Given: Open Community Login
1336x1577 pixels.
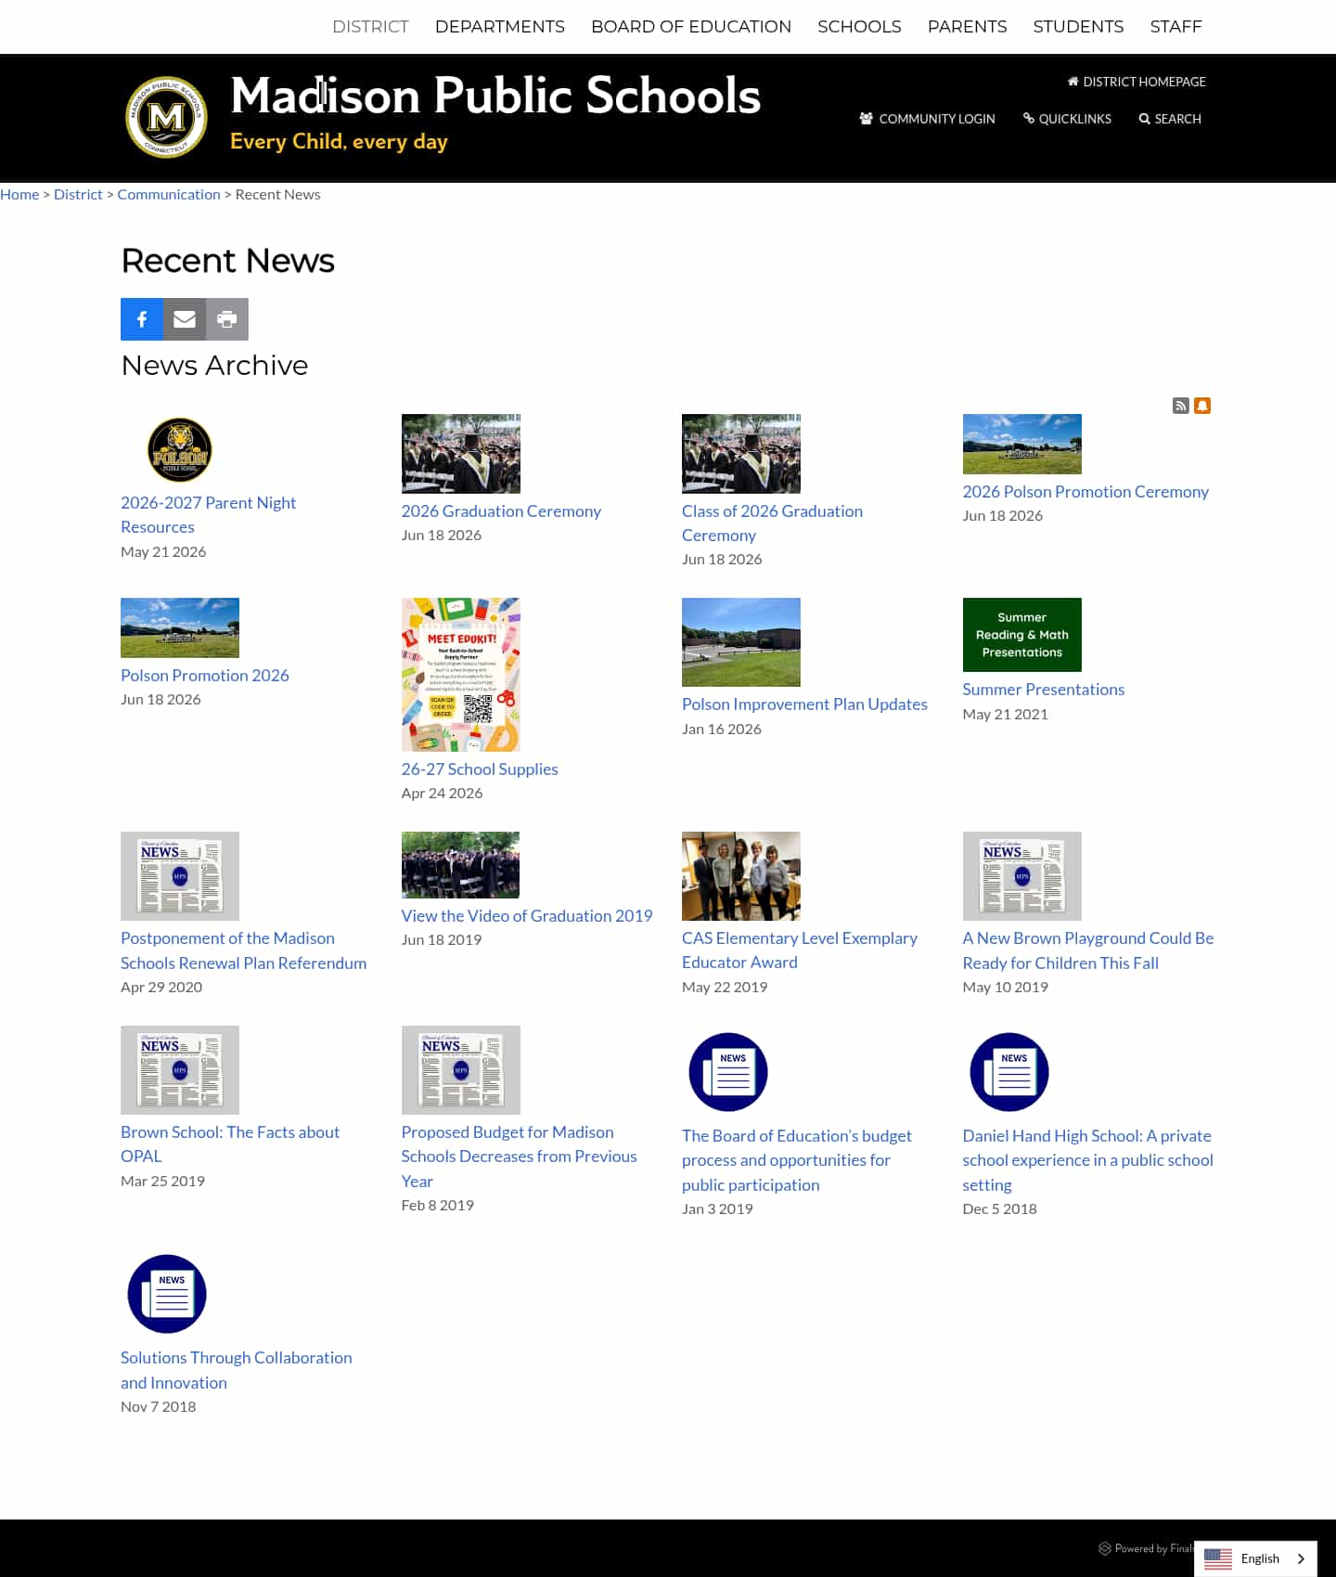Looking at the screenshot, I should 927,119.
